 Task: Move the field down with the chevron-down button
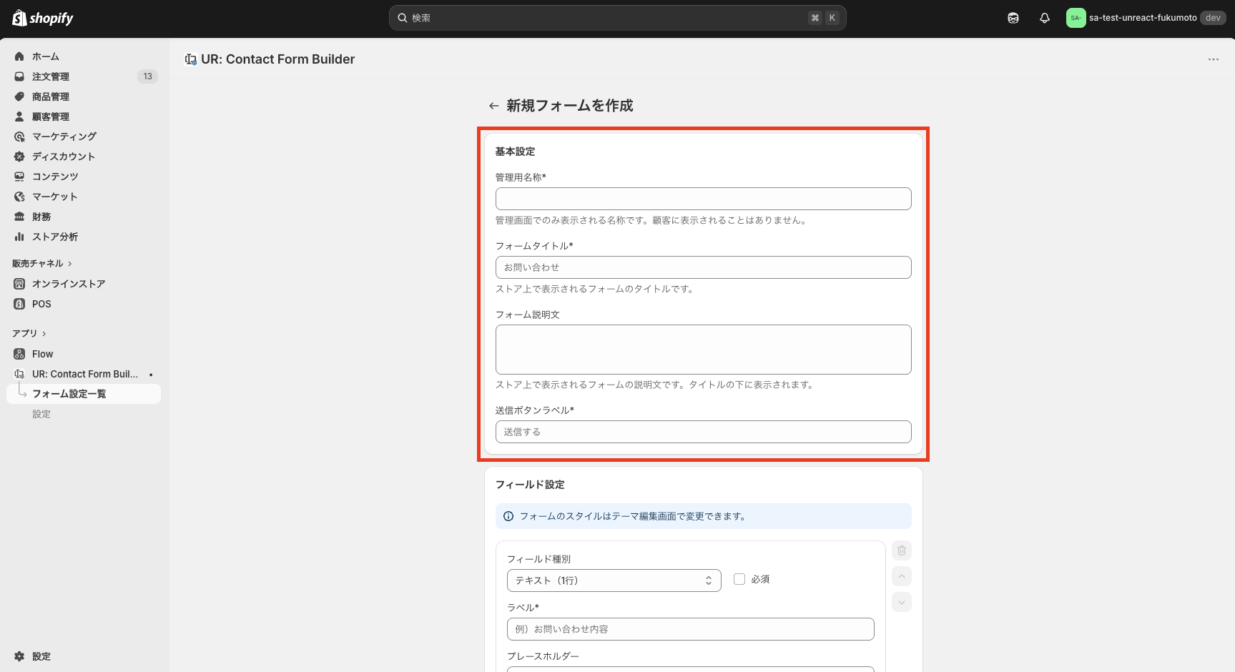(x=902, y=602)
